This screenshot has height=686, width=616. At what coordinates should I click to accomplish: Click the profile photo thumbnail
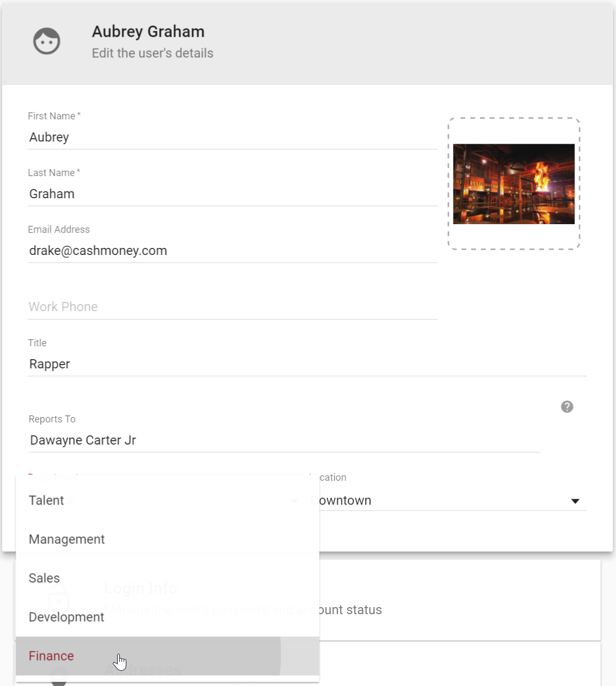pos(513,184)
